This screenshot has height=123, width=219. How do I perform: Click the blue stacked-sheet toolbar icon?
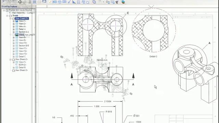pyautogui.click(x=35, y=2)
